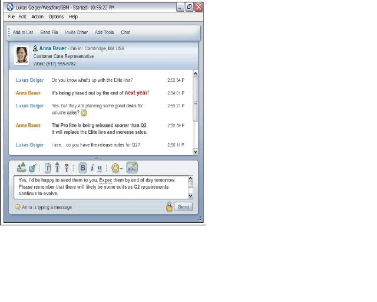Click the Sametime icon in the title bar
The width and height of the screenshot is (377, 302).
(10, 7)
